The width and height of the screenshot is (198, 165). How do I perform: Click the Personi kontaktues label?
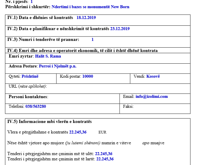point(28,97)
